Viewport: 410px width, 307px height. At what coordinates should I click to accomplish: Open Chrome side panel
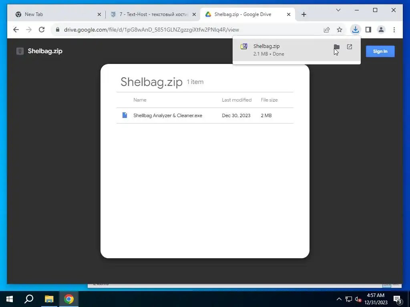pyautogui.click(x=368, y=30)
